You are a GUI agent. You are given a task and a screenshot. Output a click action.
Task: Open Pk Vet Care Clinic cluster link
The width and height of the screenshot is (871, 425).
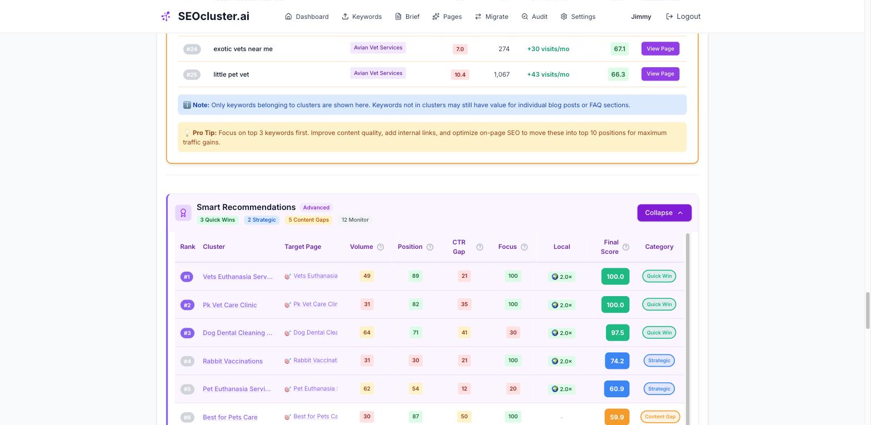pos(230,305)
